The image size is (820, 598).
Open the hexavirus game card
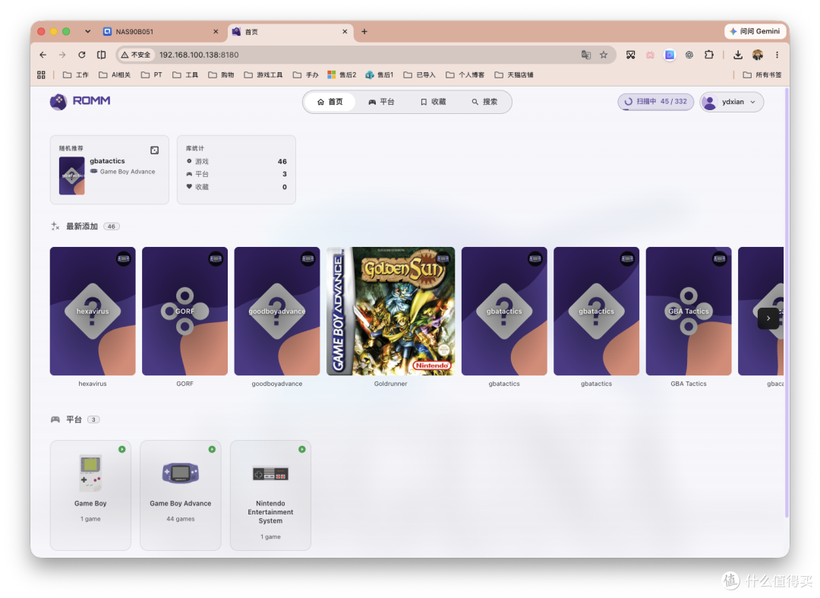93,311
